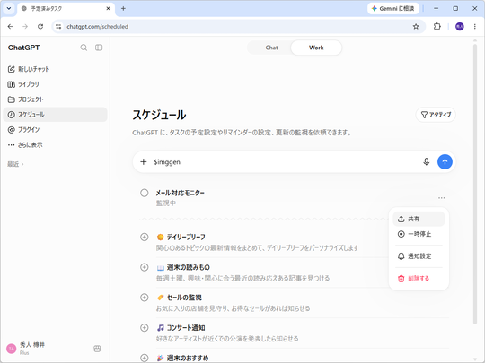Expand the 最近 section in sidebar

click(x=15, y=164)
